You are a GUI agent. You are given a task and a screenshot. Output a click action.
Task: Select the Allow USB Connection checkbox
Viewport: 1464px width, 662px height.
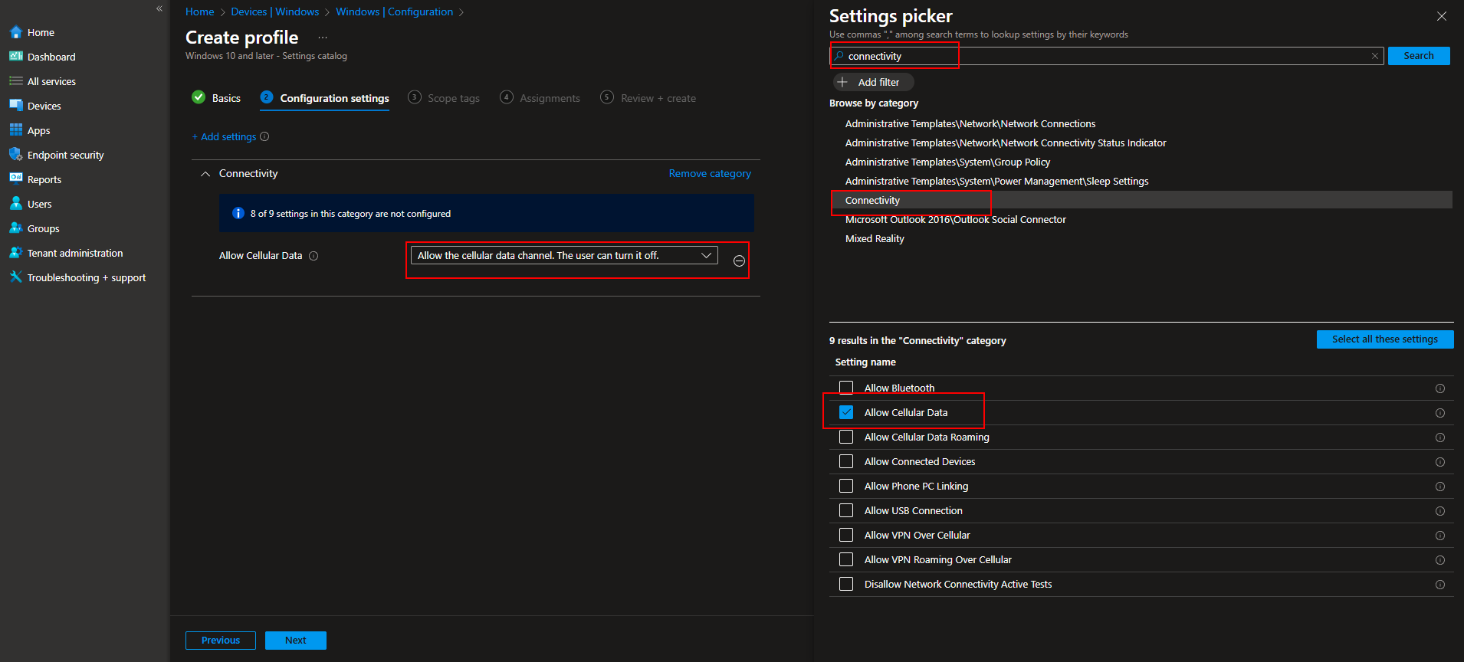(x=846, y=510)
